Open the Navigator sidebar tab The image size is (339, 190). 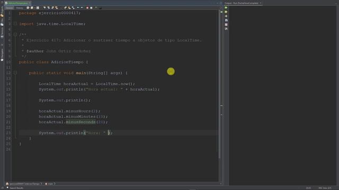[2, 55]
